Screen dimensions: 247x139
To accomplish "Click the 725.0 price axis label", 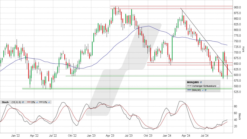I will (237, 47).
